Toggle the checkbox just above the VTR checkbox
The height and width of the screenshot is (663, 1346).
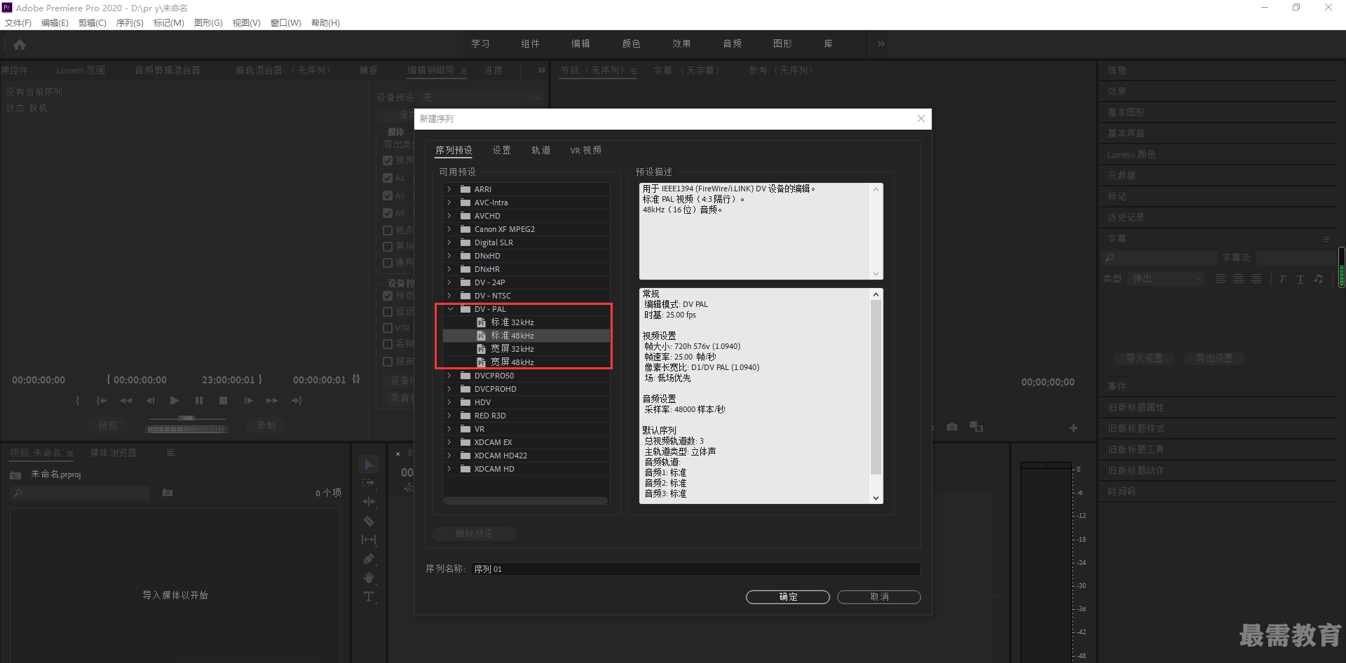[388, 312]
